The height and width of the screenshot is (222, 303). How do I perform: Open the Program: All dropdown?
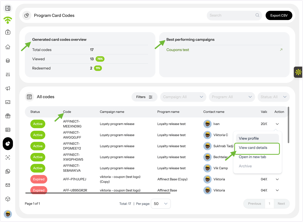[232, 97]
